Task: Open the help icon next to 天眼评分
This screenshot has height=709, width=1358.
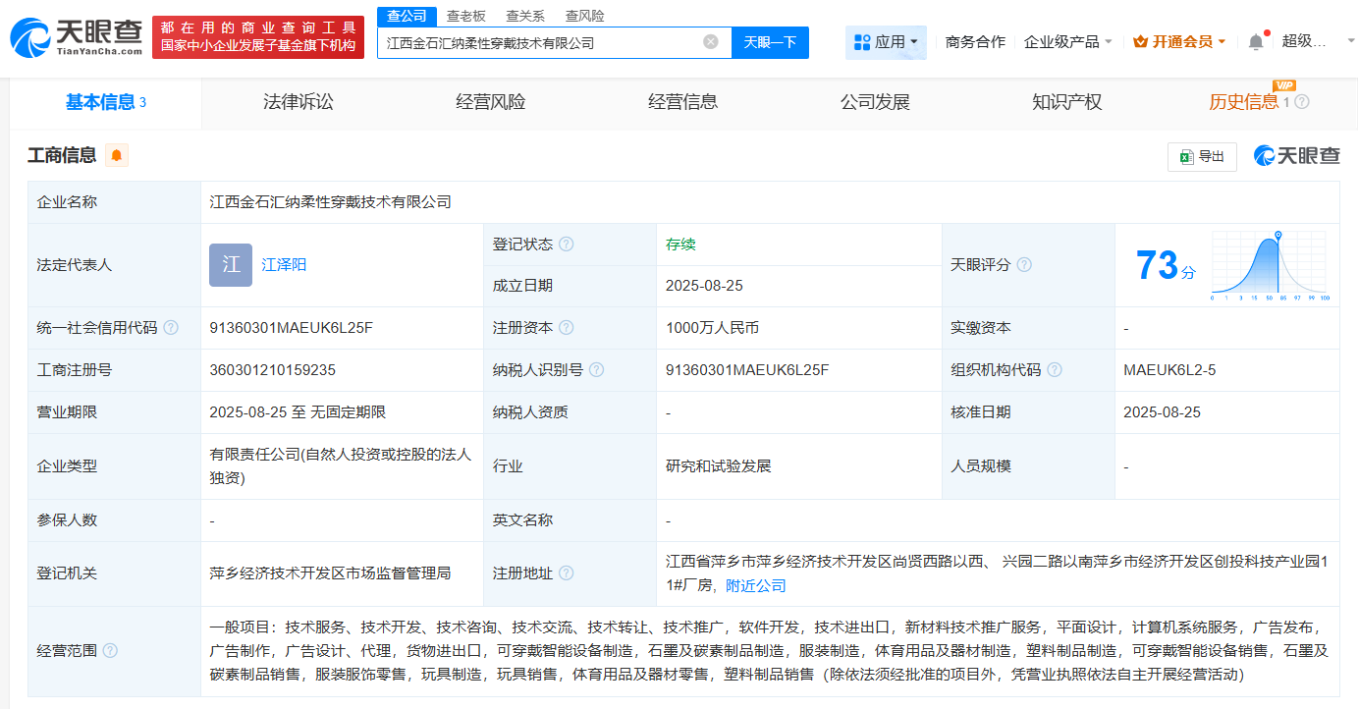Action: tap(1024, 264)
